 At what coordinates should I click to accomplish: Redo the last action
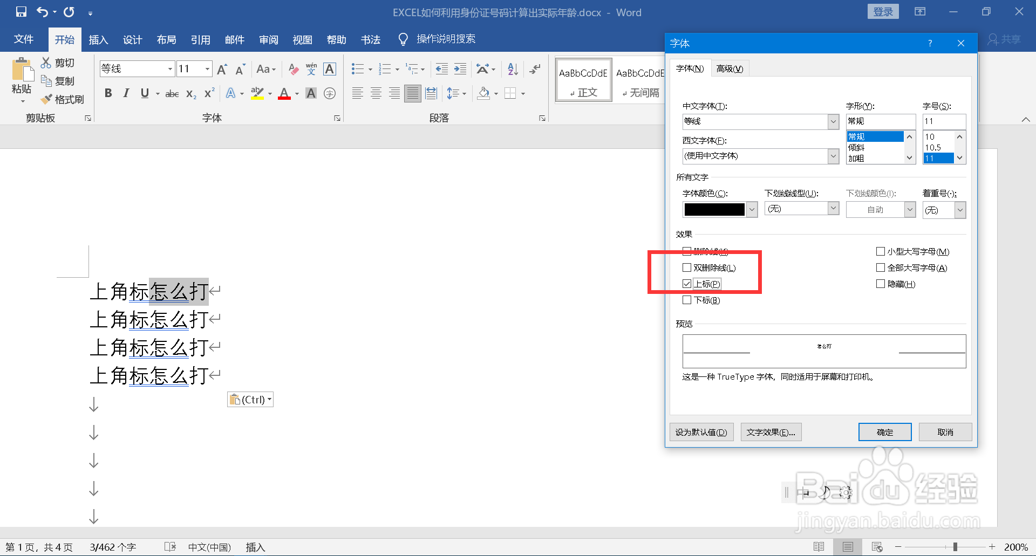(x=69, y=12)
